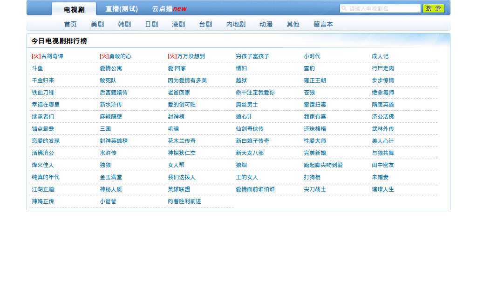Open 美人心计 series link
Image resolution: width=477 pixels, height=300 pixels.
[383, 141]
